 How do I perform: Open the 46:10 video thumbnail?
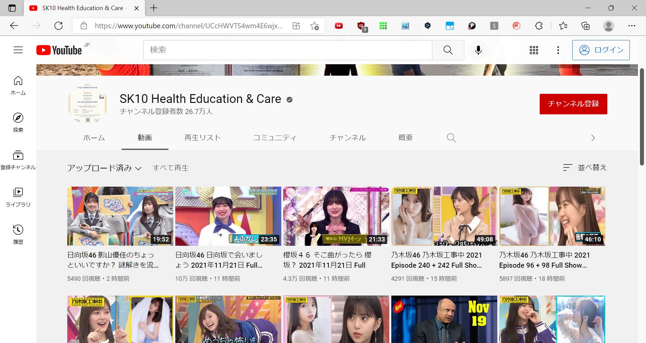(552, 216)
